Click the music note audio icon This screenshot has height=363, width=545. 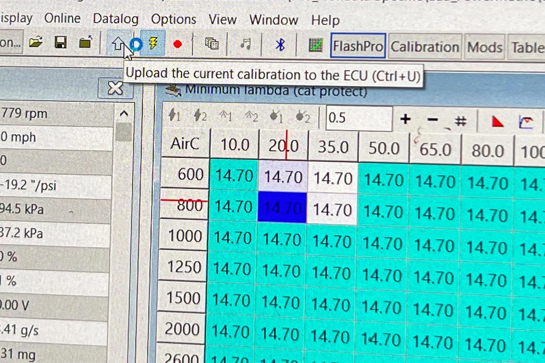(246, 44)
